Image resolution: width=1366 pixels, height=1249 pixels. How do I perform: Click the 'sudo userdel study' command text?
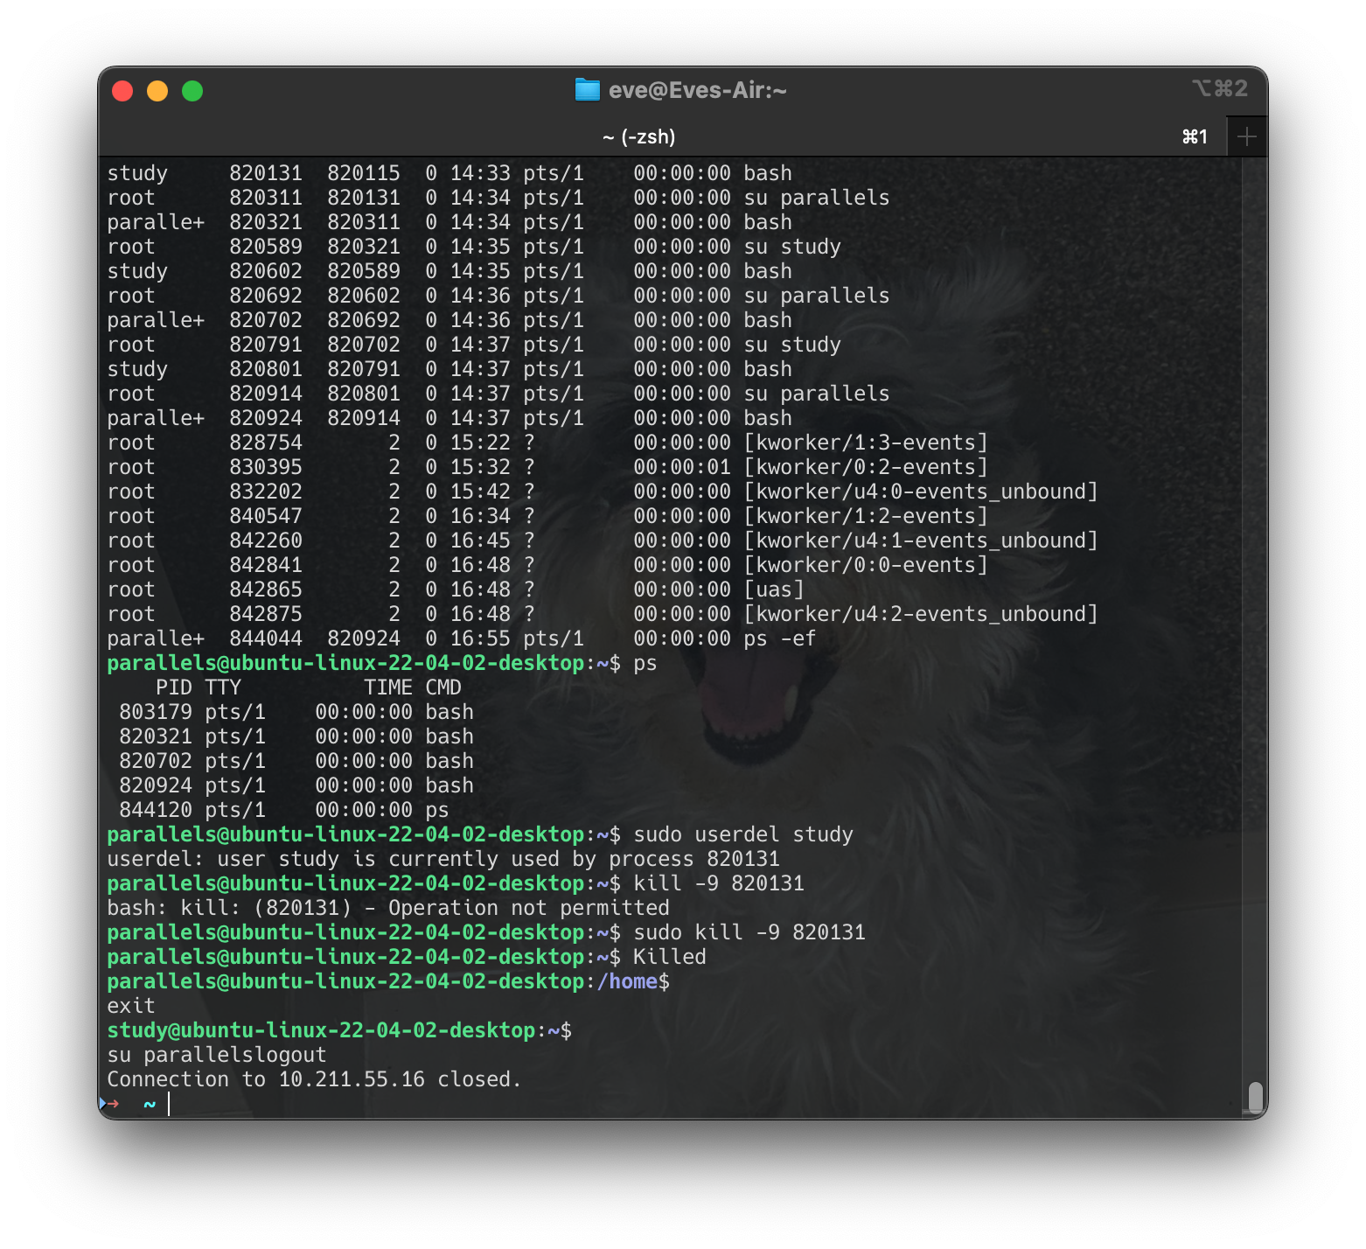point(743,834)
